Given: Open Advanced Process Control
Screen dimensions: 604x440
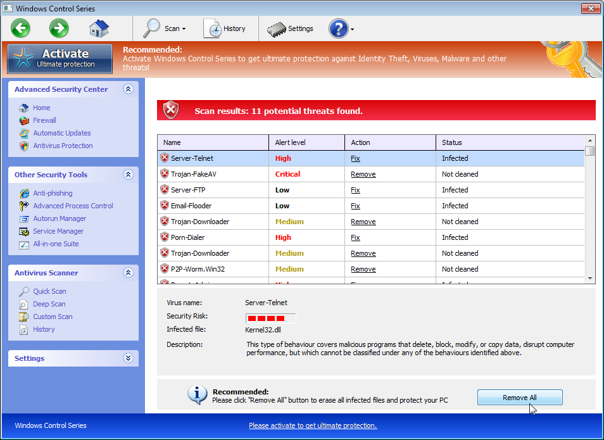Looking at the screenshot, I should click(x=73, y=206).
